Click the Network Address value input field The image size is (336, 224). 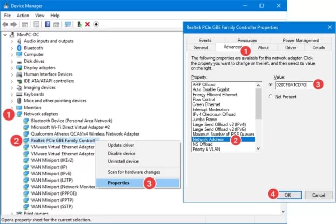294,85
